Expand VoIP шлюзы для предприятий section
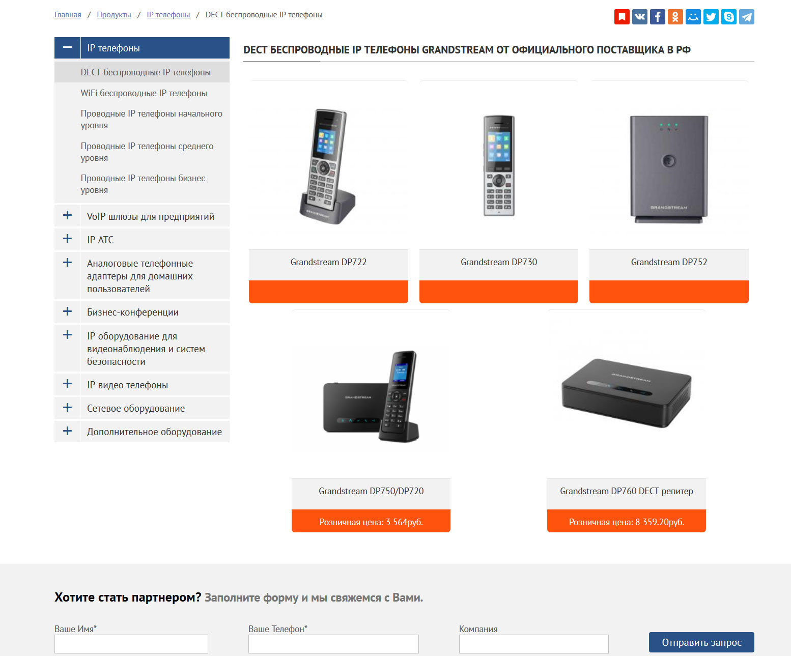Screen dimensions: 791x656 [67, 216]
